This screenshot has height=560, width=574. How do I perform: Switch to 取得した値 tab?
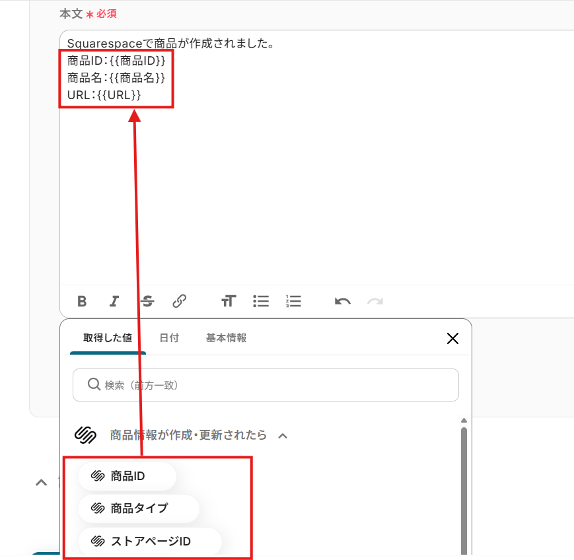click(108, 338)
